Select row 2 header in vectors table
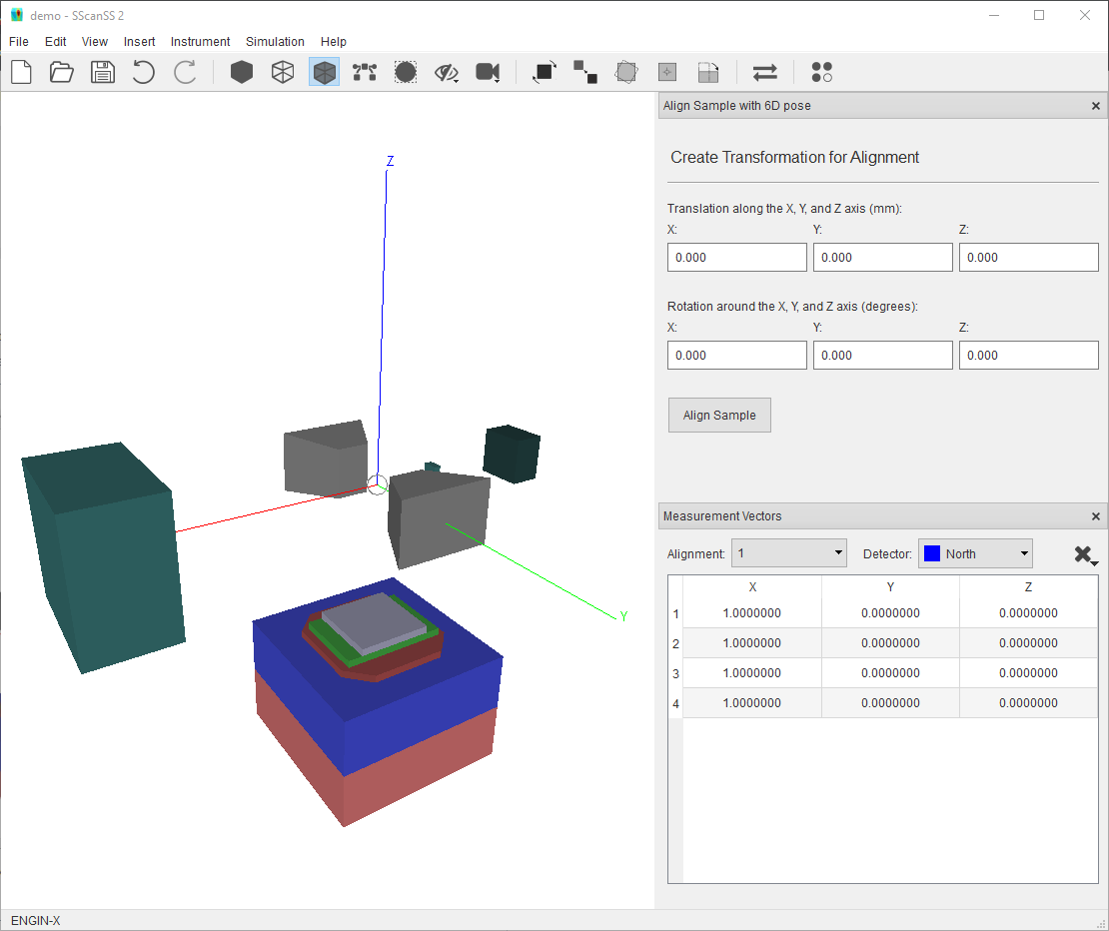The height and width of the screenshot is (931, 1109). 675,643
